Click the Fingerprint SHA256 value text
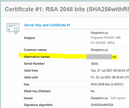The image size is (129, 108). point(105,38)
